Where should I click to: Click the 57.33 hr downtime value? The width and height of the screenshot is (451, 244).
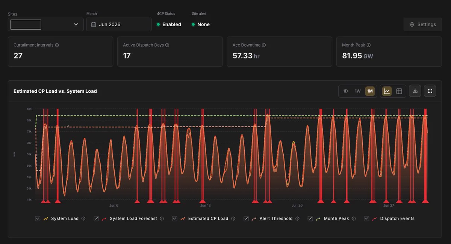click(x=246, y=56)
